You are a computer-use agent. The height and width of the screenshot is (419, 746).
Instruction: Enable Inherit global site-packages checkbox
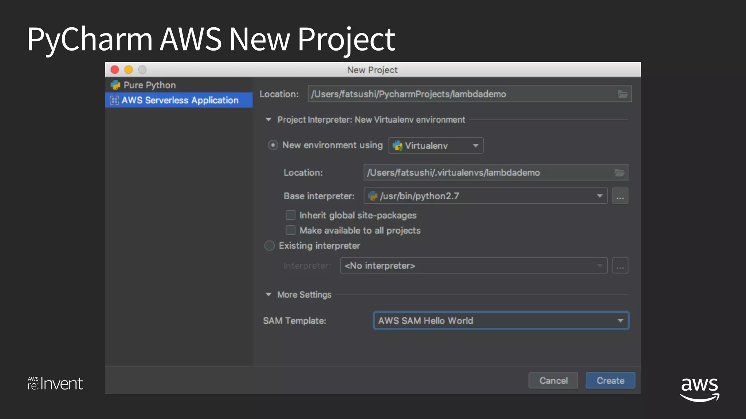[290, 215]
